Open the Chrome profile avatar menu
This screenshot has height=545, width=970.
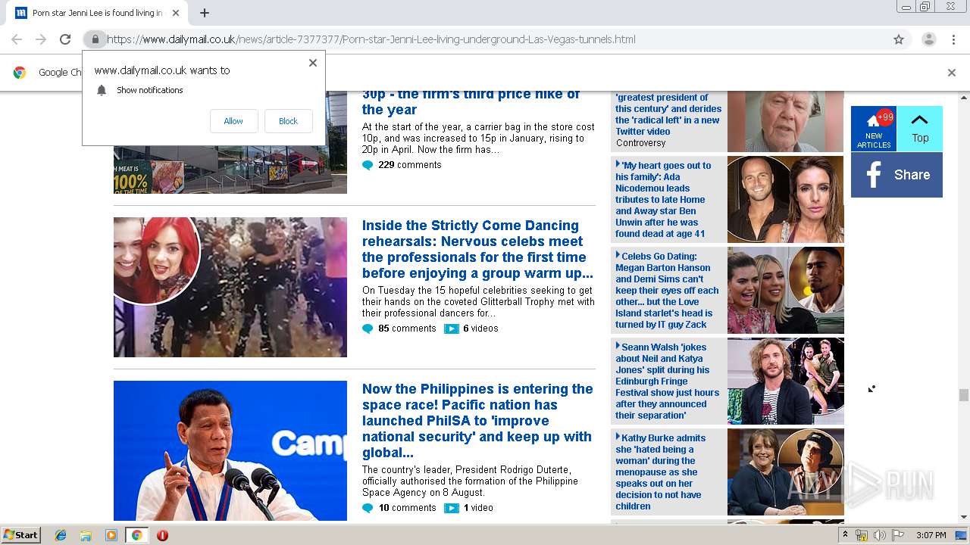(x=928, y=39)
